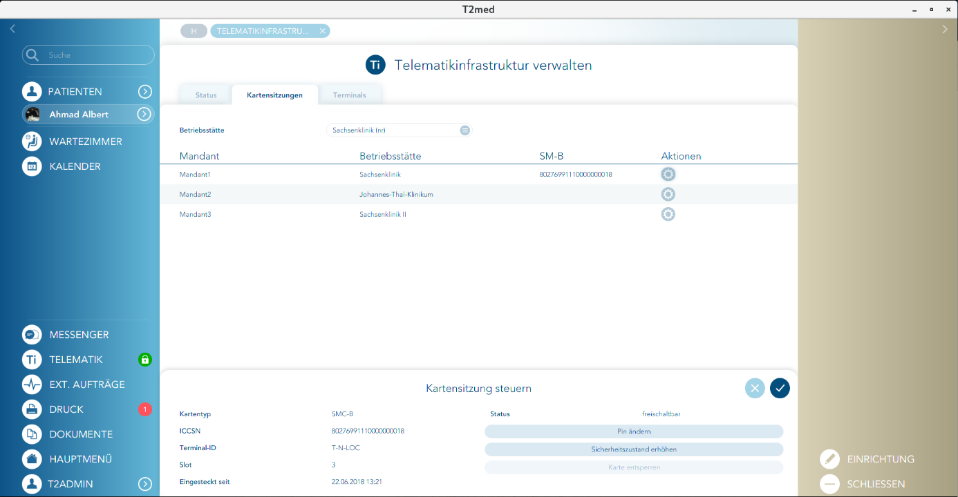Open the Druck printer icon
The image size is (958, 497).
point(32,409)
